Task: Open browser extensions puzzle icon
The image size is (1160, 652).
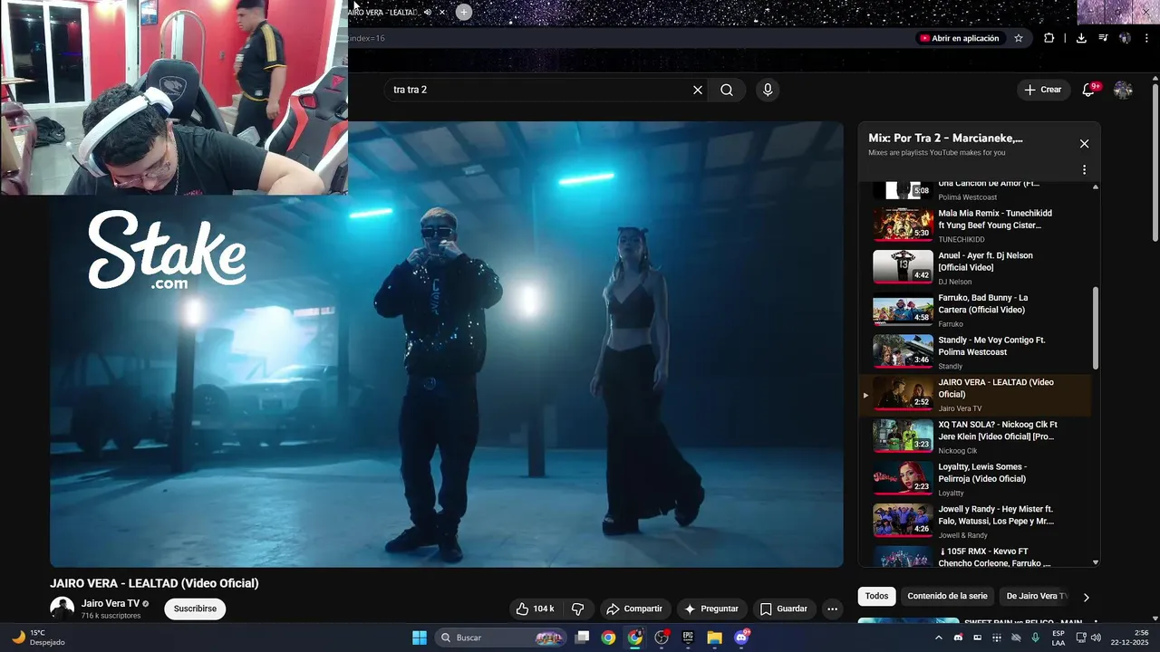Action: coord(1049,38)
